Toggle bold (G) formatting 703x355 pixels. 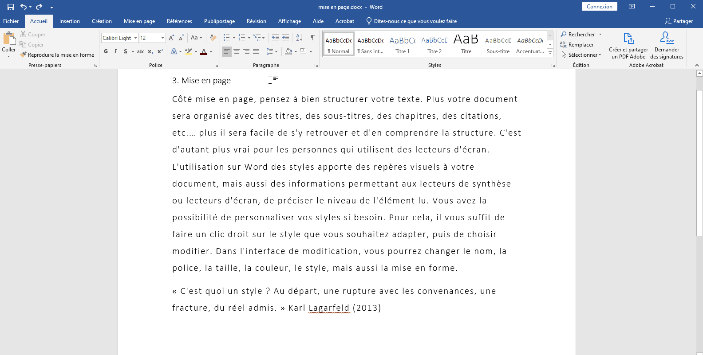106,51
